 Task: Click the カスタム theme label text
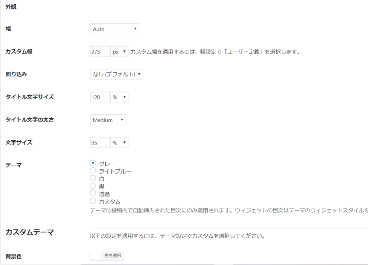pyautogui.click(x=110, y=202)
